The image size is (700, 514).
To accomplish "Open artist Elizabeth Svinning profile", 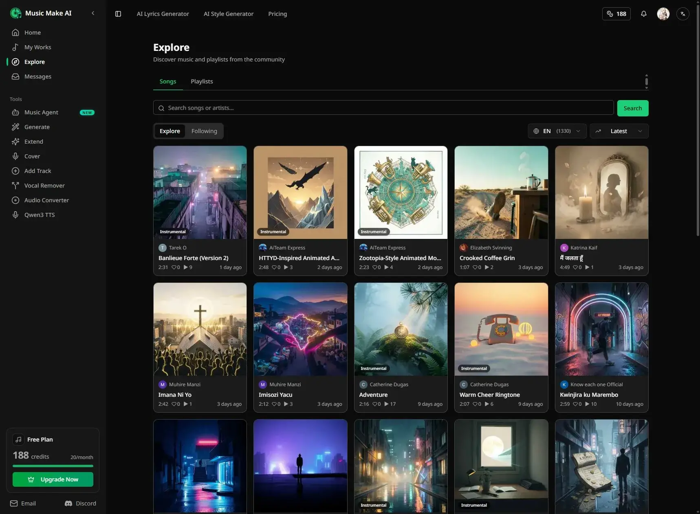I will [x=491, y=247].
